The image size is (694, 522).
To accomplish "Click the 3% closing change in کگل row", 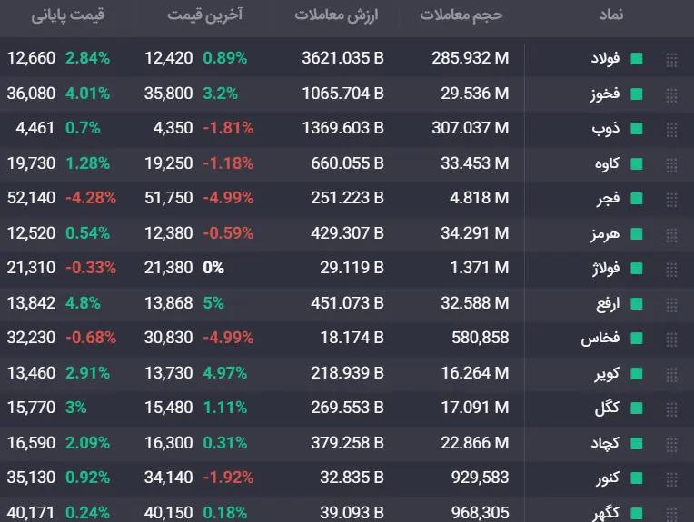I will [75, 408].
